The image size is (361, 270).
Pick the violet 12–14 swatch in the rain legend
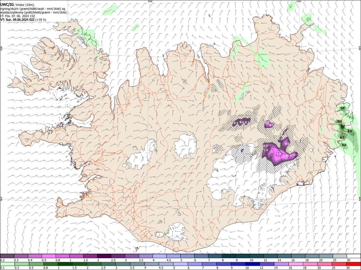tap(267, 264)
